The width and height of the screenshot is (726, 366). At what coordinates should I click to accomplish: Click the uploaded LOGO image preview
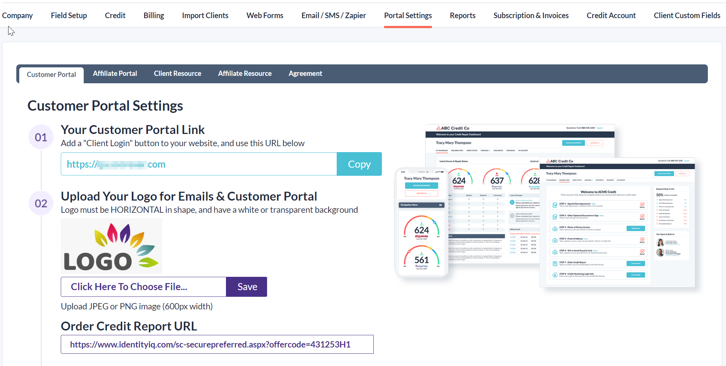111,246
